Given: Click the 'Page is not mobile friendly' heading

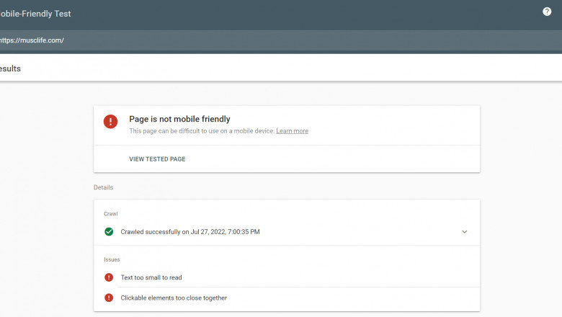Looking at the screenshot, I should pos(179,119).
